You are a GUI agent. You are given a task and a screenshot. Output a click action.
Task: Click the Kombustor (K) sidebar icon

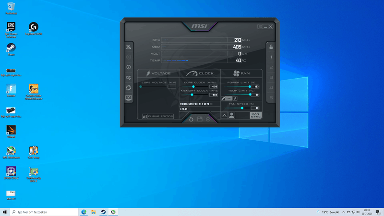pos(128,57)
